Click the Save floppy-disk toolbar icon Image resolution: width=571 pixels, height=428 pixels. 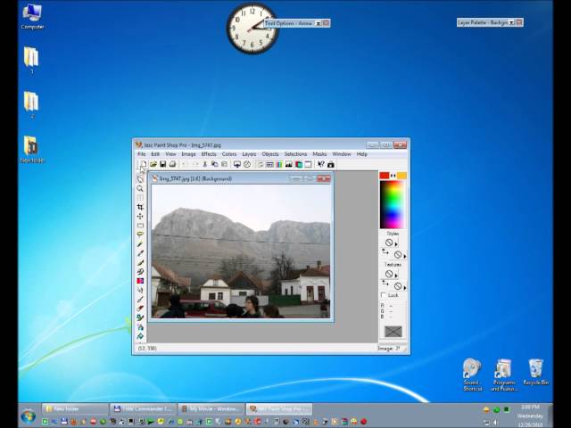pos(162,164)
